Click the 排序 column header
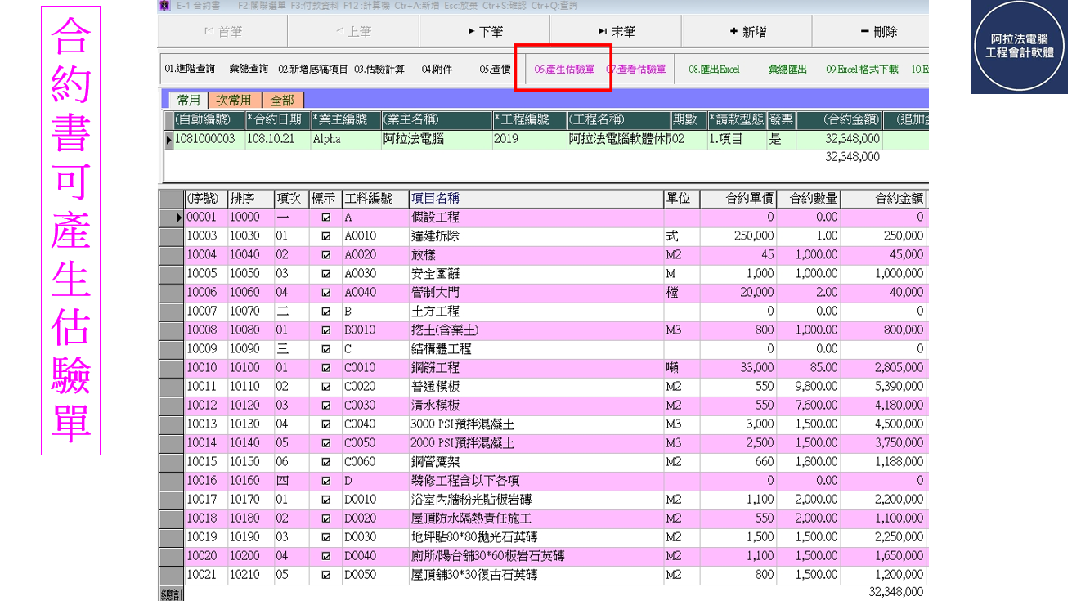The height and width of the screenshot is (601, 1072). 250,199
